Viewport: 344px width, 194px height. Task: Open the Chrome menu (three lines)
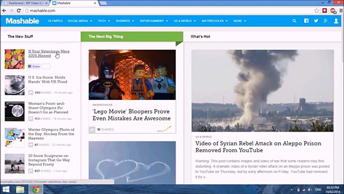(x=341, y=11)
